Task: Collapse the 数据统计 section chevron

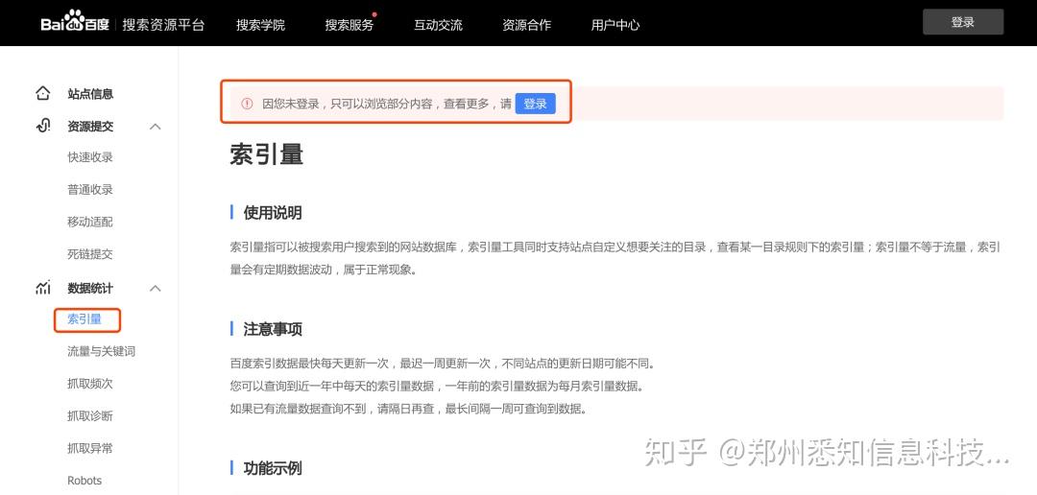Action: 156,288
